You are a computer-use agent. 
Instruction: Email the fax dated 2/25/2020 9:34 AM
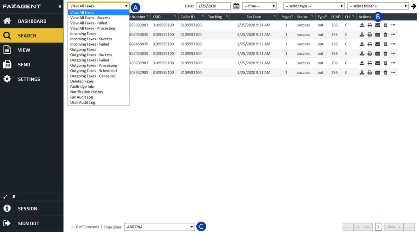pyautogui.click(x=377, y=25)
